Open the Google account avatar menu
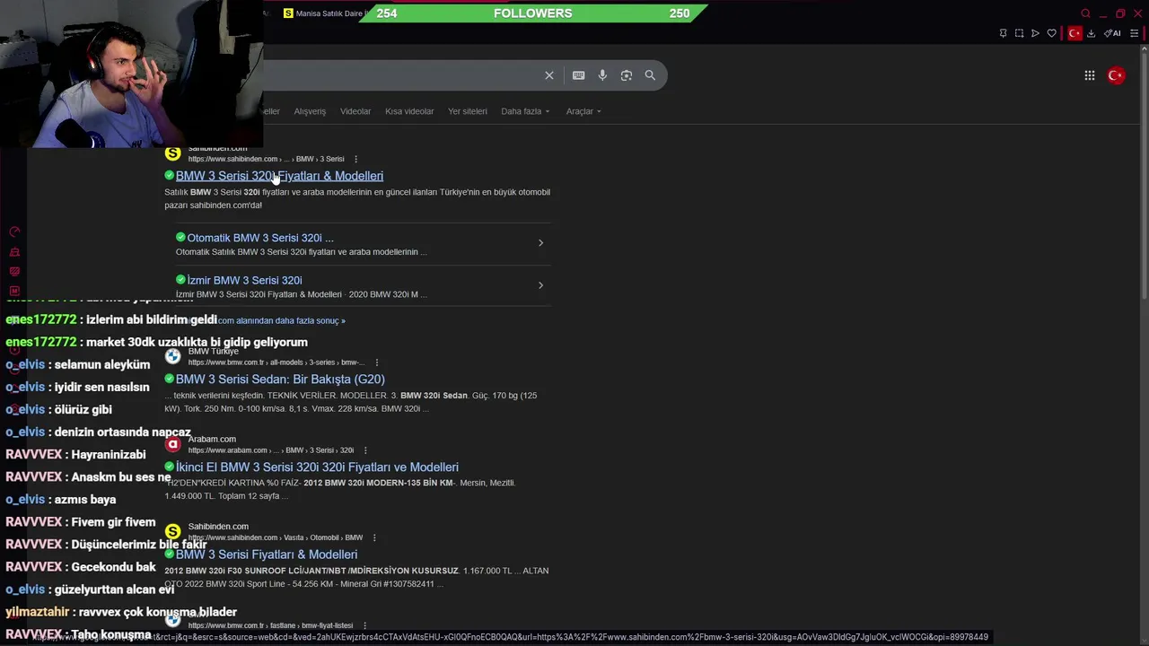The height and width of the screenshot is (646, 1149). (1116, 75)
